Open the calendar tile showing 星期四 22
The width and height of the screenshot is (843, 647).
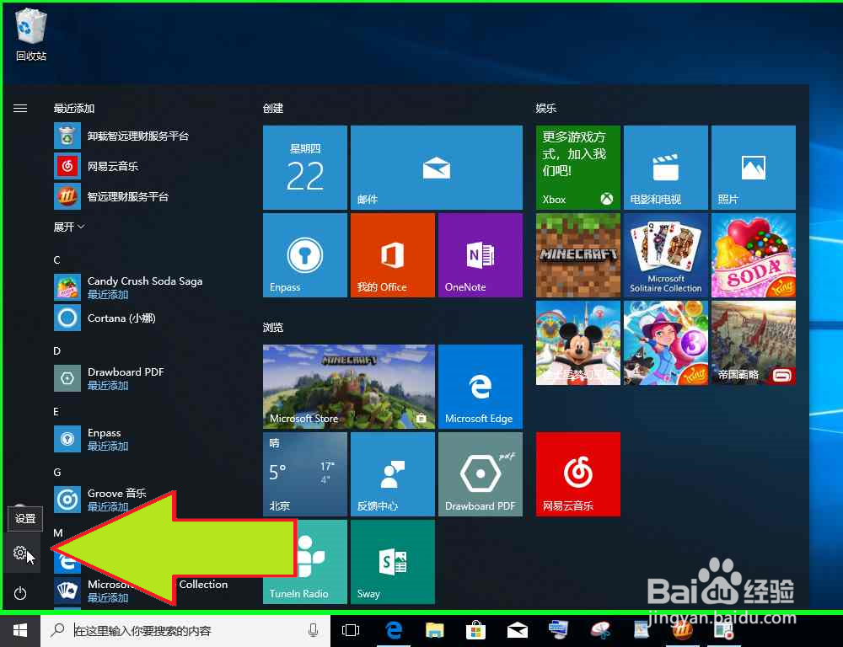click(305, 168)
